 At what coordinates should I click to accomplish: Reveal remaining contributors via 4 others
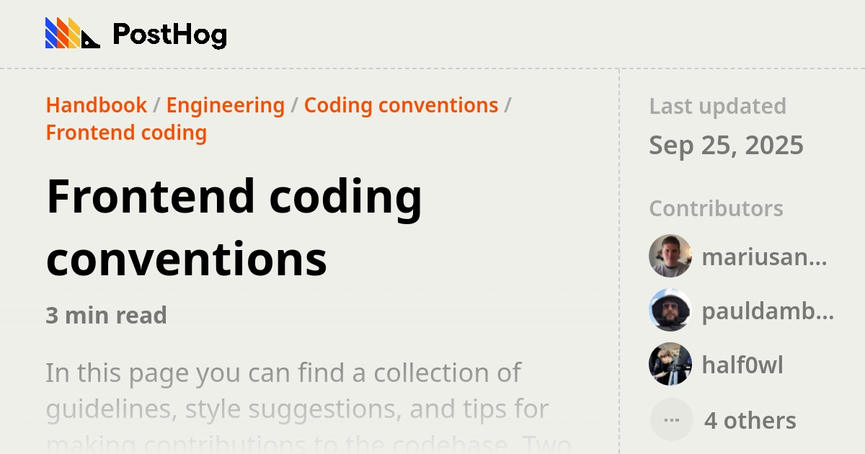pos(750,419)
